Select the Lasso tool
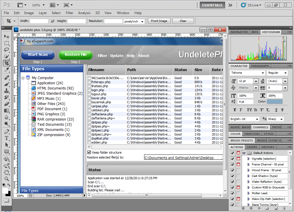The image size is (294, 212). coord(7,50)
